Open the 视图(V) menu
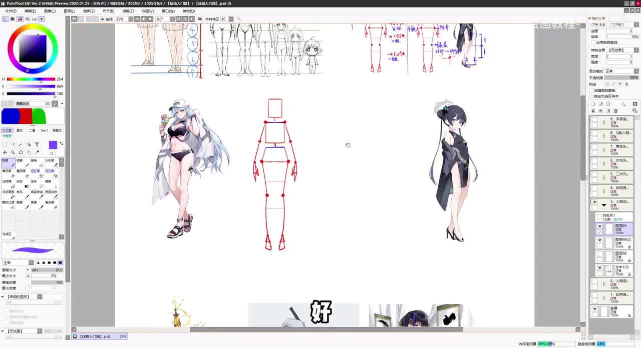 point(147,11)
